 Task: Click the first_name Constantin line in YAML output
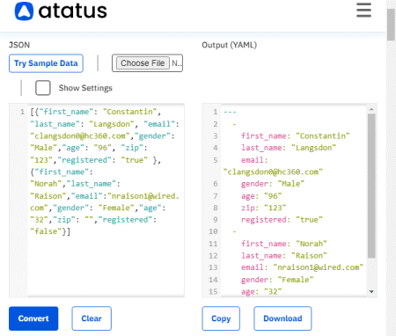click(x=295, y=136)
